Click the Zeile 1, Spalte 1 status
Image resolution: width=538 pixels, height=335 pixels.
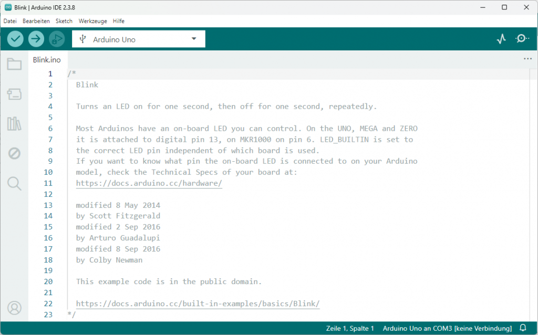350,328
